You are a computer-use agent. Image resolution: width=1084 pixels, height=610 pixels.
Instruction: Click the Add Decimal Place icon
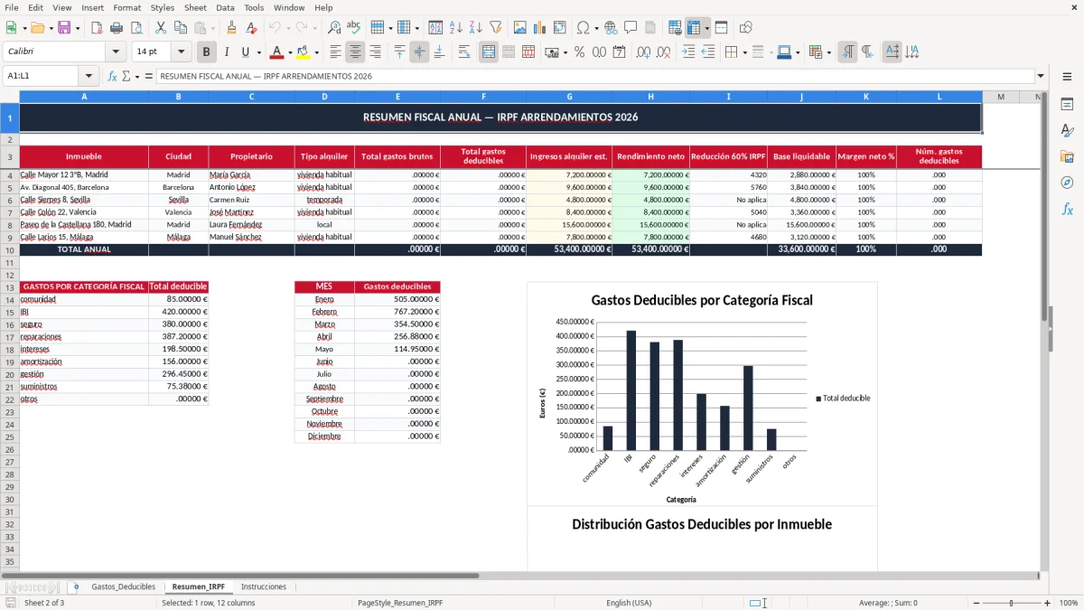pos(643,52)
